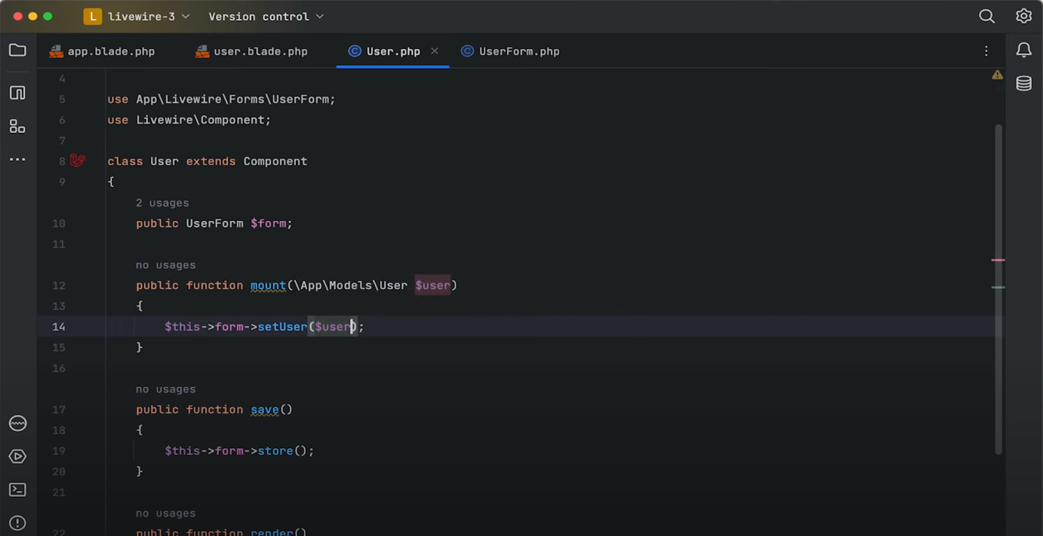The width and height of the screenshot is (1043, 536).
Task: Switch to the UserForm.php tab
Action: coord(510,51)
